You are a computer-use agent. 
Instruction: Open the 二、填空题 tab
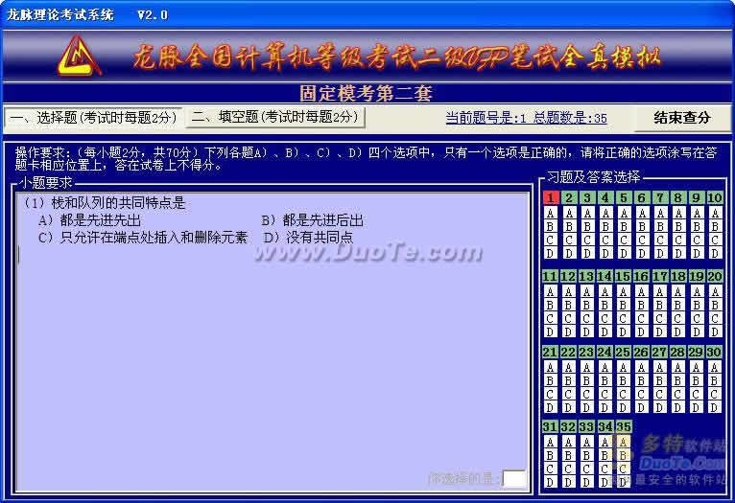274,117
